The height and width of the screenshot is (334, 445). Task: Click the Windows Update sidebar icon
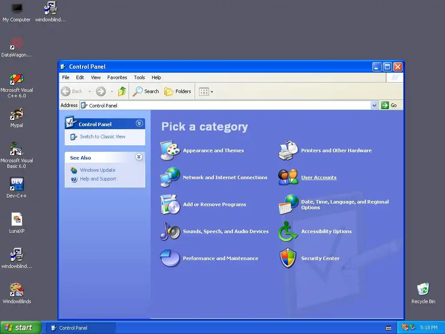[x=74, y=170]
